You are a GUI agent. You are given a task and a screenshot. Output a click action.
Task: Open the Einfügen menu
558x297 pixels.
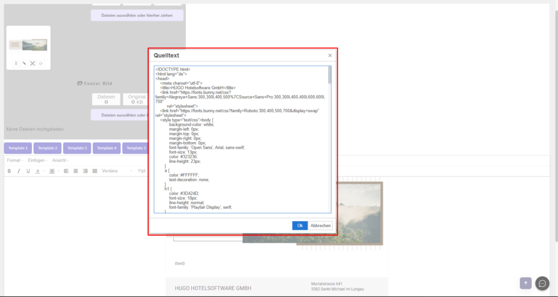coord(37,160)
